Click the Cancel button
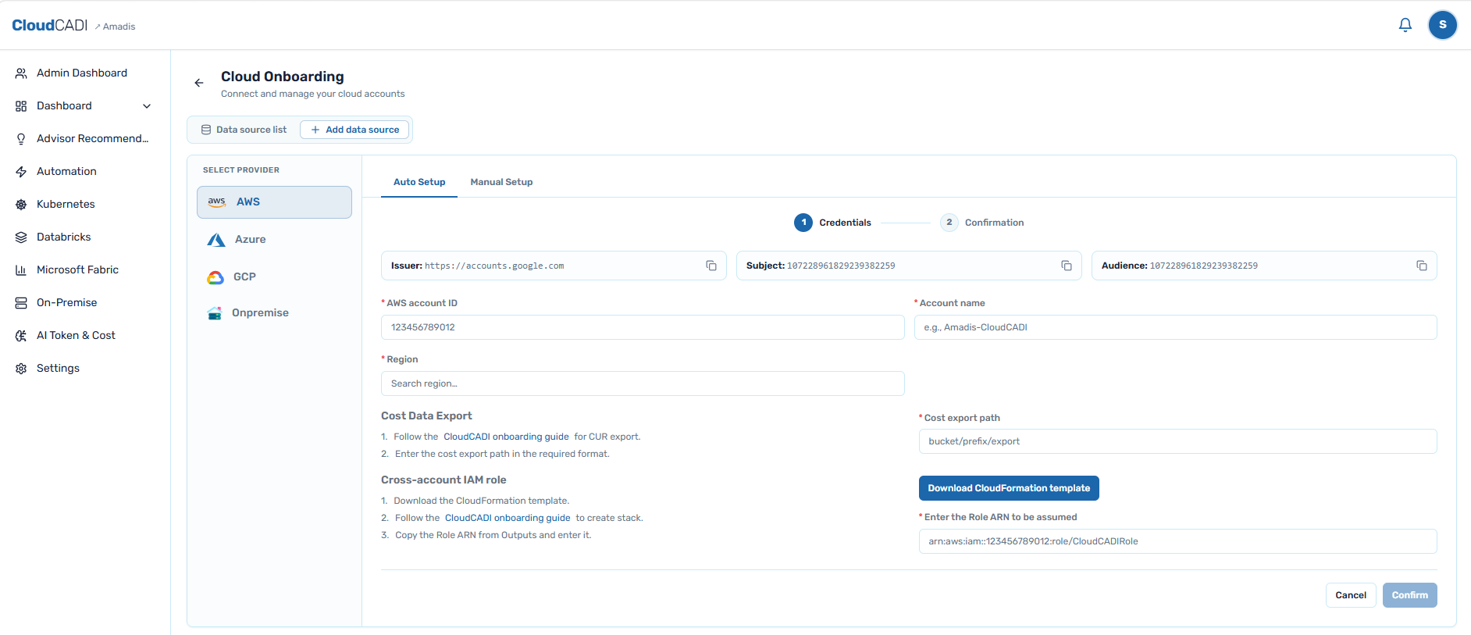 pyautogui.click(x=1351, y=595)
